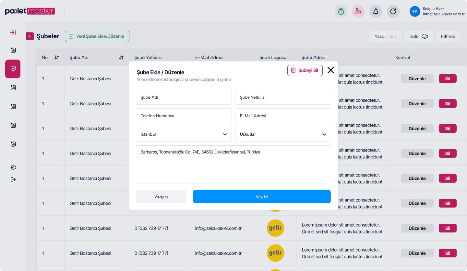Open the settings gear in sidebar
The height and width of the screenshot is (271, 467).
13,167
